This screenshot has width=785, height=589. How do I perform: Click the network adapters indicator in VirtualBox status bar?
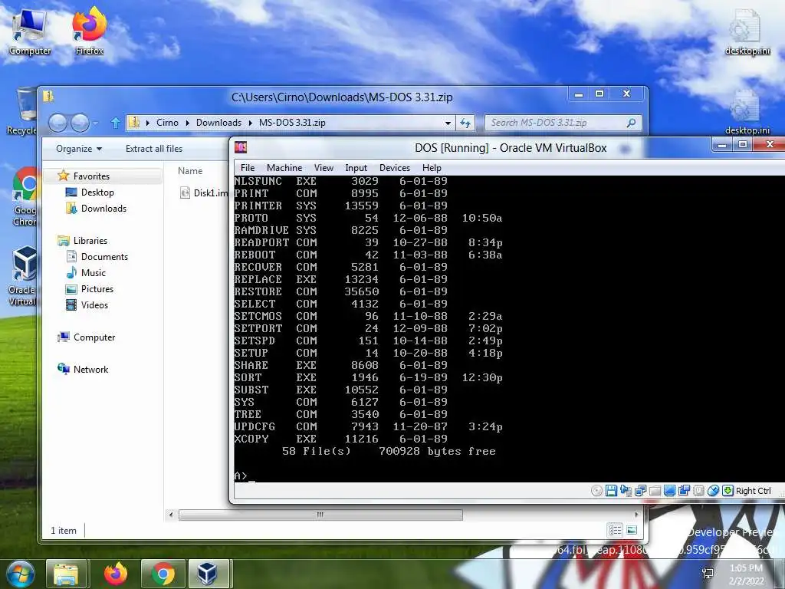click(640, 491)
